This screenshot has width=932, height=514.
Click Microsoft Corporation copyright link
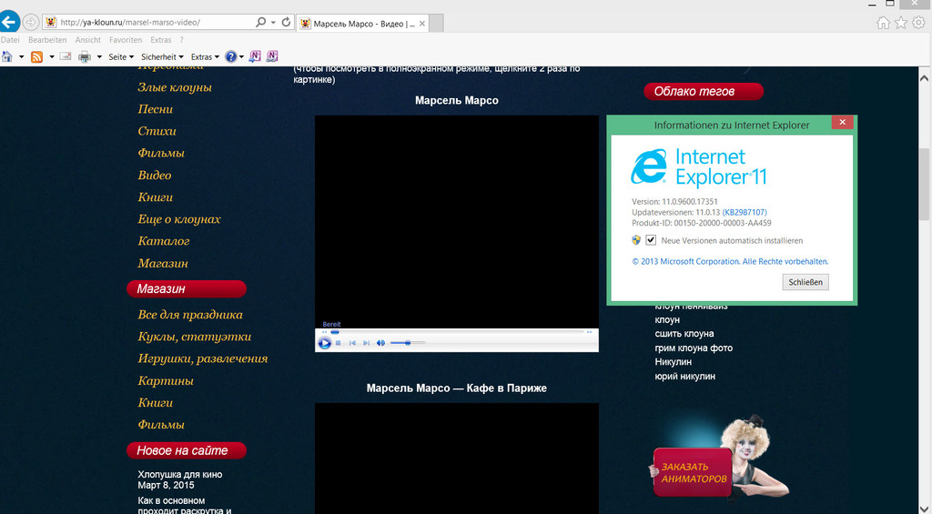click(730, 261)
